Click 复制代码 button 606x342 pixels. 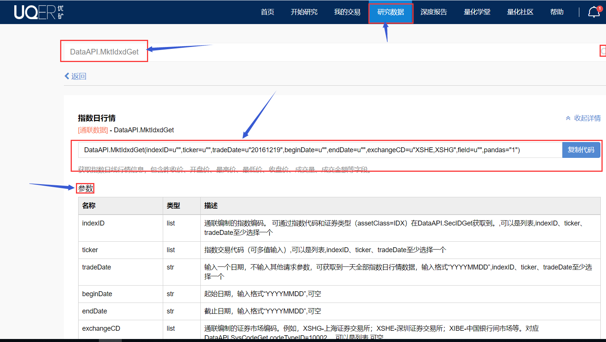coord(581,150)
